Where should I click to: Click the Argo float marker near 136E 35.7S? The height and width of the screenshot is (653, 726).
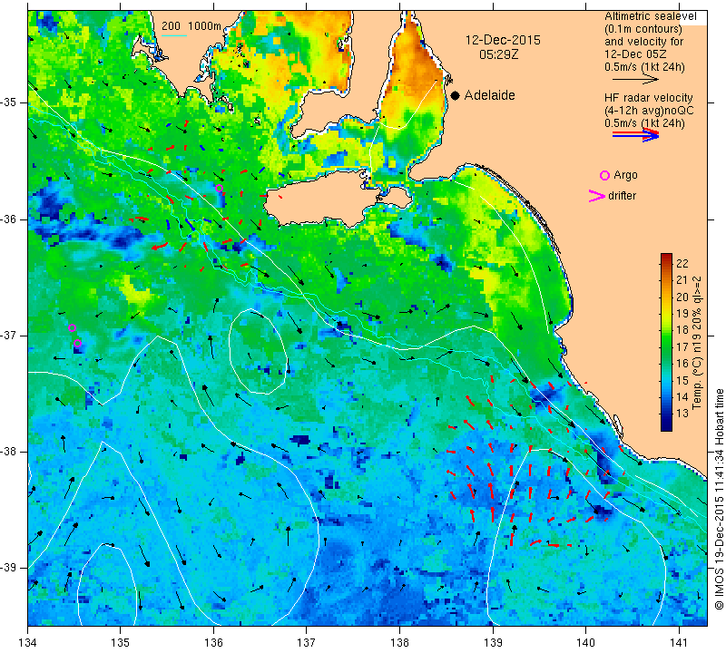(x=220, y=189)
